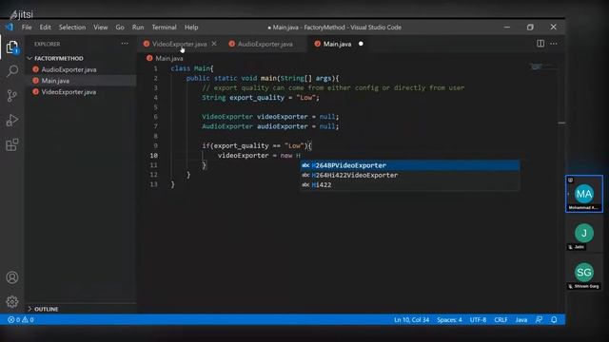The width and height of the screenshot is (609, 342).
Task: Open the Help menu
Action: (191, 28)
